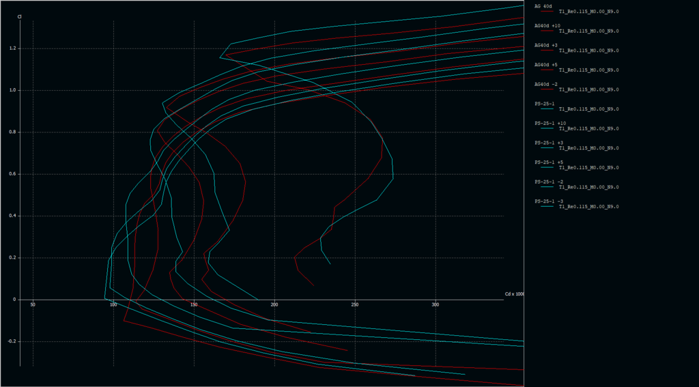Click the polar name text under PS-25-1 +3
This screenshot has width=699, height=387.
(588, 148)
